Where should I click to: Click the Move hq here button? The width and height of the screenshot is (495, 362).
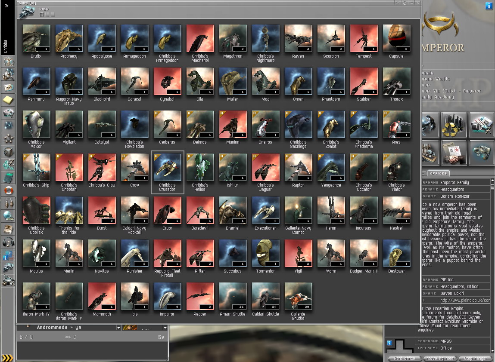(x=440, y=359)
